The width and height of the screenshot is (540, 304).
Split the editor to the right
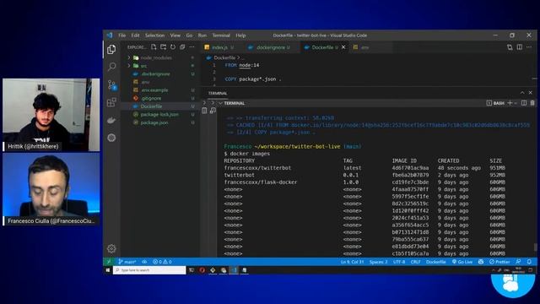[520, 47]
